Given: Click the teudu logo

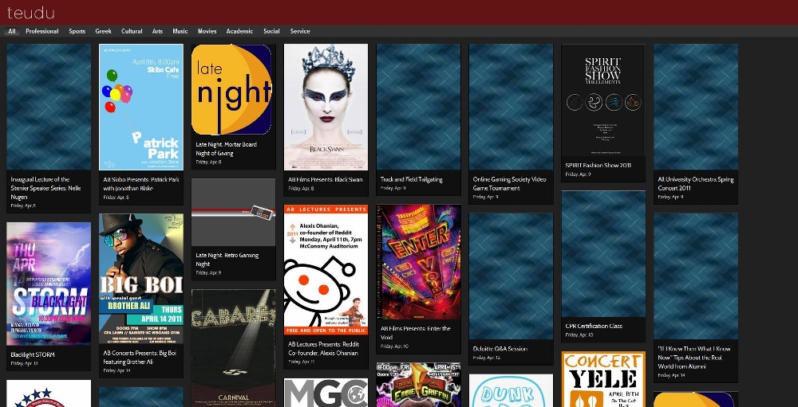Looking at the screenshot, I should 30,13.
